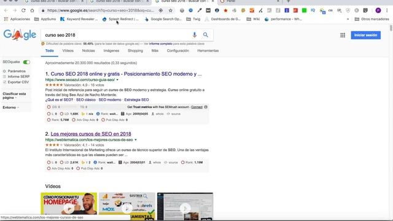This screenshot has height=221, width=393.
Task: Open result Curso SEO 2018 online y gratis
Action: point(126,74)
